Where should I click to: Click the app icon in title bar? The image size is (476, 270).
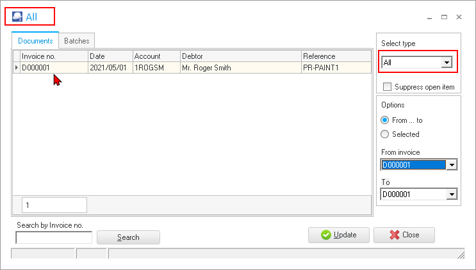pyautogui.click(x=17, y=17)
